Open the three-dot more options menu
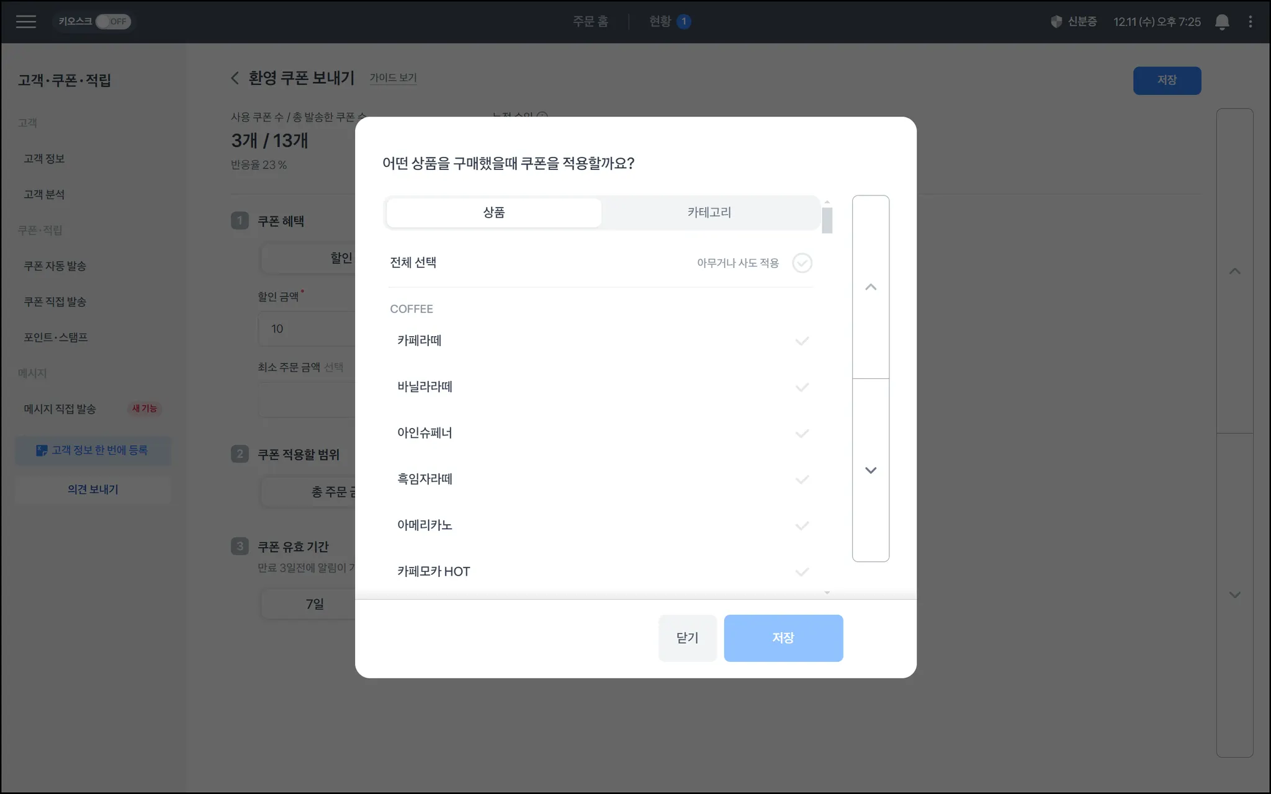 (1250, 22)
